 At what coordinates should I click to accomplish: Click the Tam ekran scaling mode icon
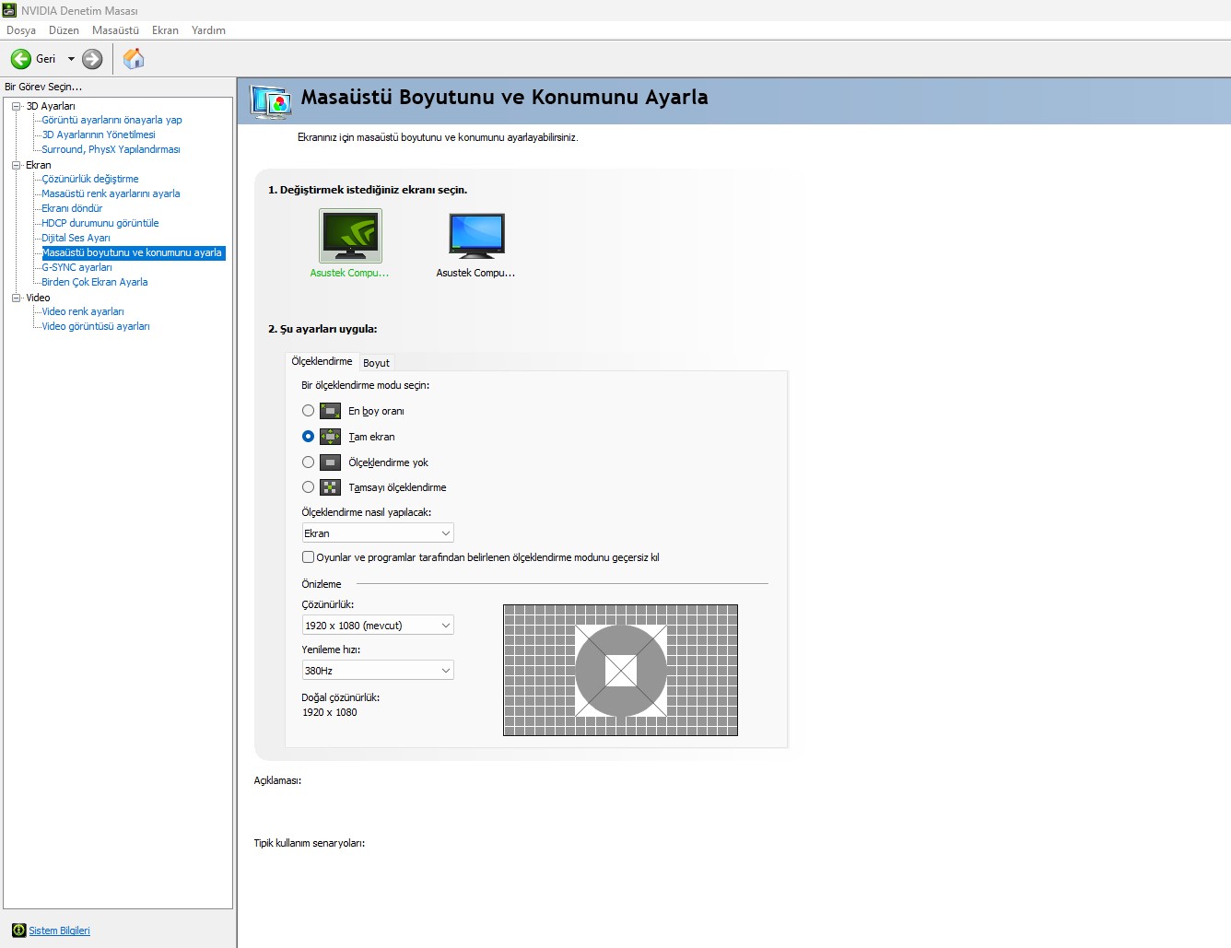coord(330,437)
